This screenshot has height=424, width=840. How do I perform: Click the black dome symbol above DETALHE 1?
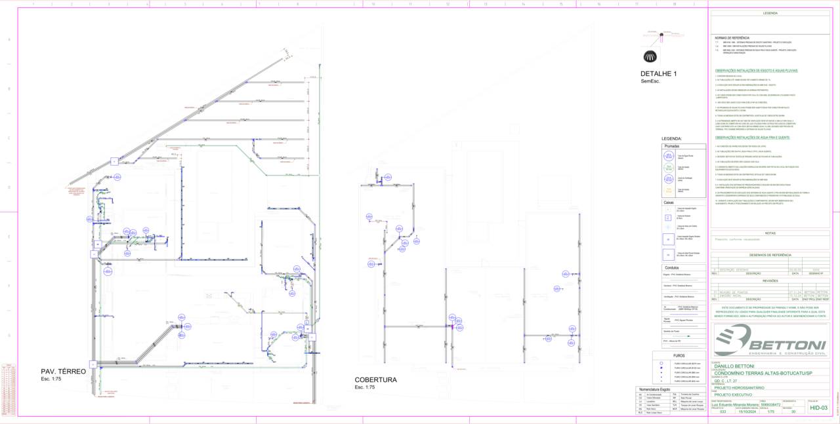pyautogui.click(x=650, y=55)
